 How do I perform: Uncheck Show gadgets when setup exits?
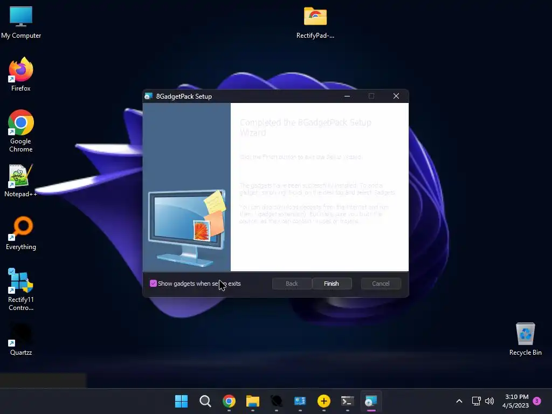click(153, 284)
